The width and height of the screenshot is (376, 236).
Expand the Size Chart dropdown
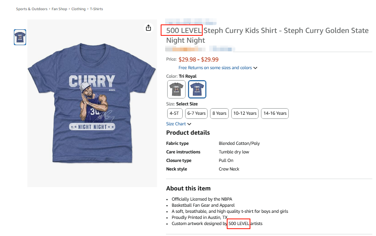click(179, 124)
